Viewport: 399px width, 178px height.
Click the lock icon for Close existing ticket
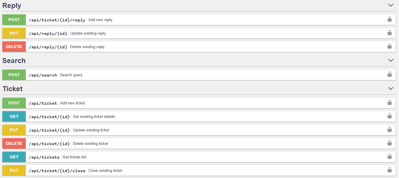tap(390, 170)
